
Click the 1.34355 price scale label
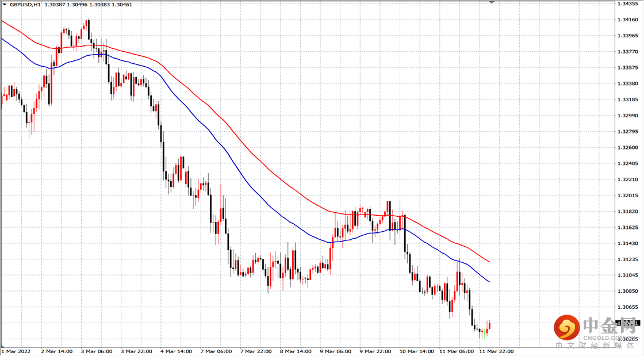click(627, 3)
